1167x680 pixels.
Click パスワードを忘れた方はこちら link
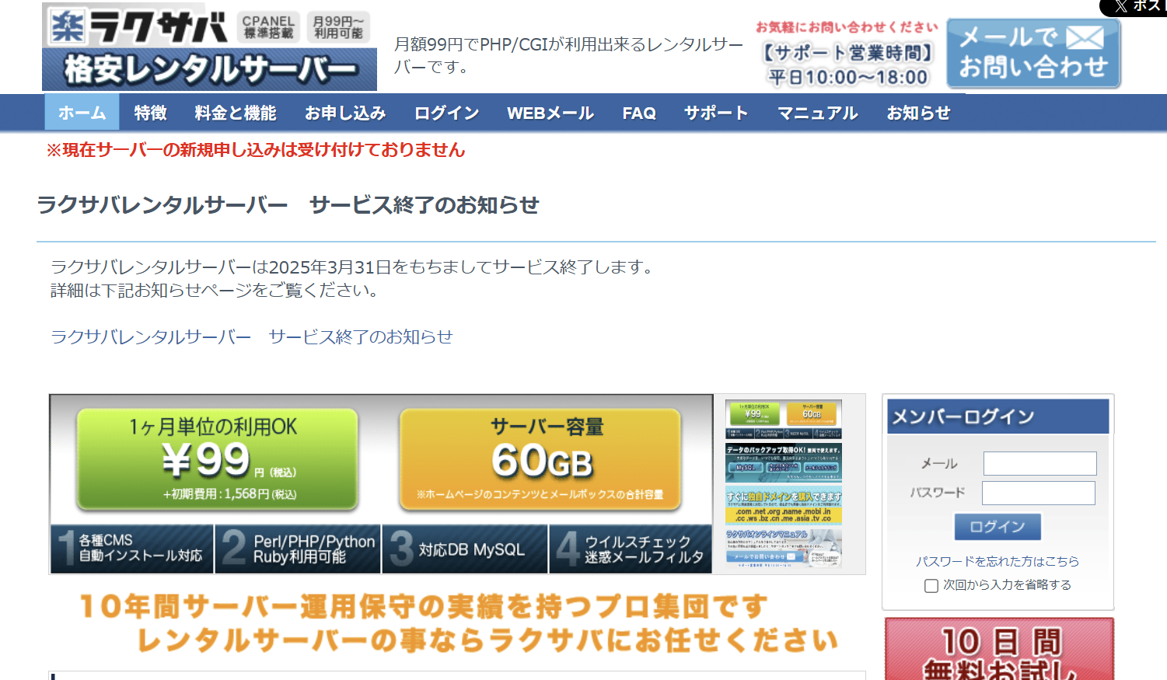(x=997, y=561)
